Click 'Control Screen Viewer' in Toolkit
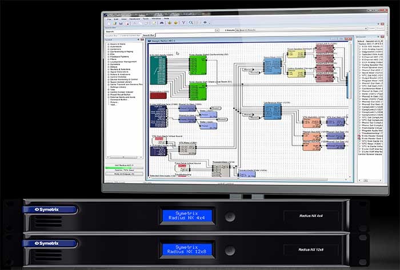400x270 pixels. (122, 92)
